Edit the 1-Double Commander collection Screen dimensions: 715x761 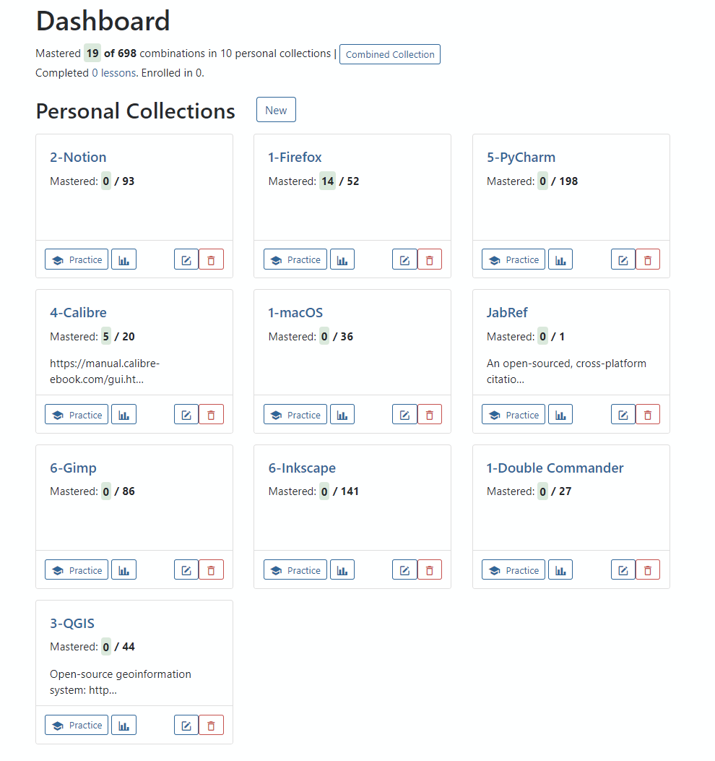click(623, 569)
